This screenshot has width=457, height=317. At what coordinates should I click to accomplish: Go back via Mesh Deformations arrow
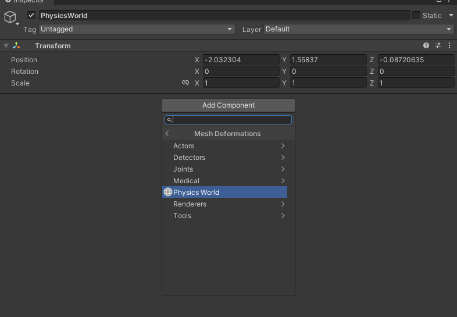[167, 134]
